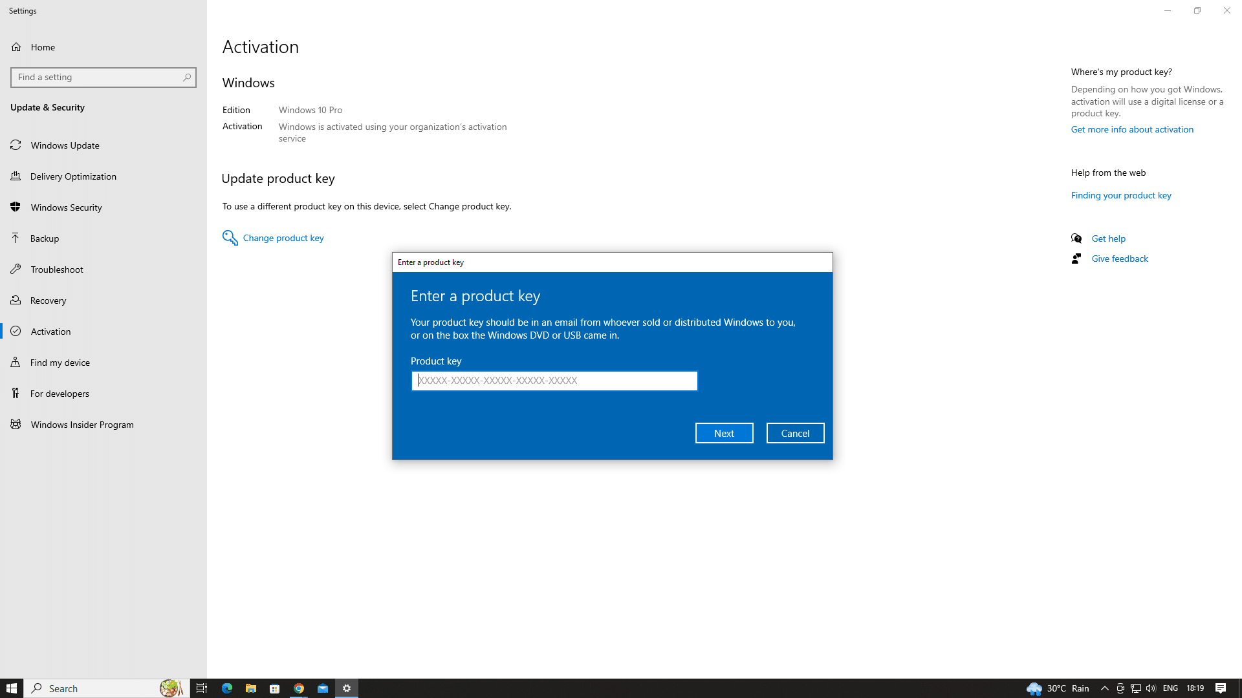Viewport: 1242px width, 698px height.
Task: Open Task View on the taskbar
Action: coord(202,688)
